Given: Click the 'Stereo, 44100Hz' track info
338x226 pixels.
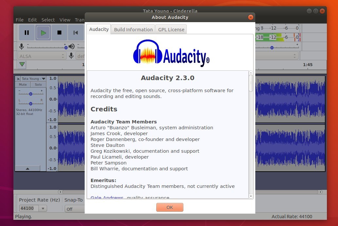Looking at the screenshot, I should [29, 110].
